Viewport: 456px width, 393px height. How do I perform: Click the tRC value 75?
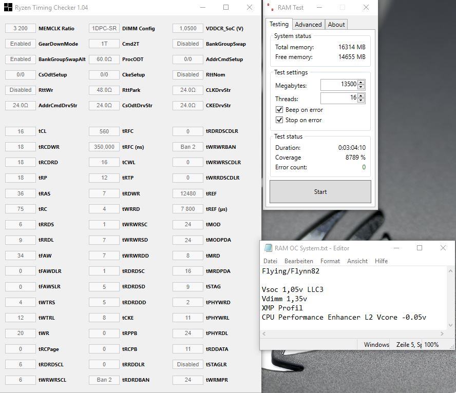point(21,209)
